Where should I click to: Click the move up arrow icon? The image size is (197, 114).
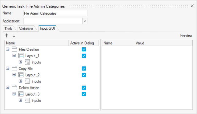point(7,36)
